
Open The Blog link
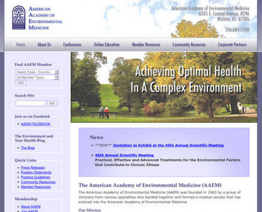point(28,148)
